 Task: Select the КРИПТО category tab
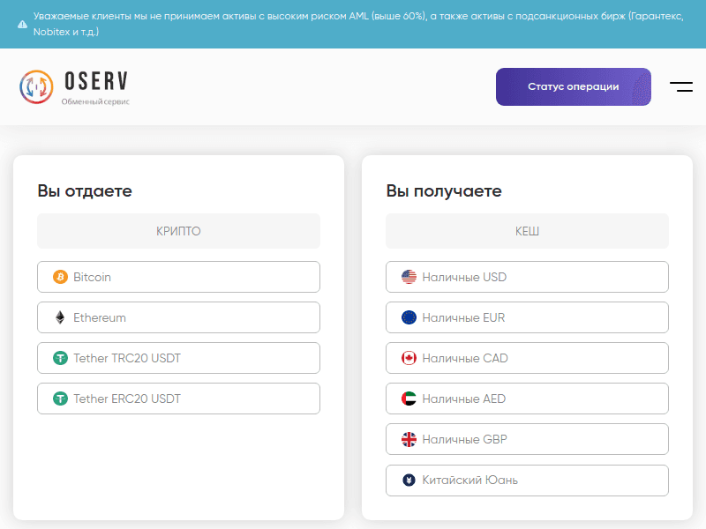(x=178, y=231)
